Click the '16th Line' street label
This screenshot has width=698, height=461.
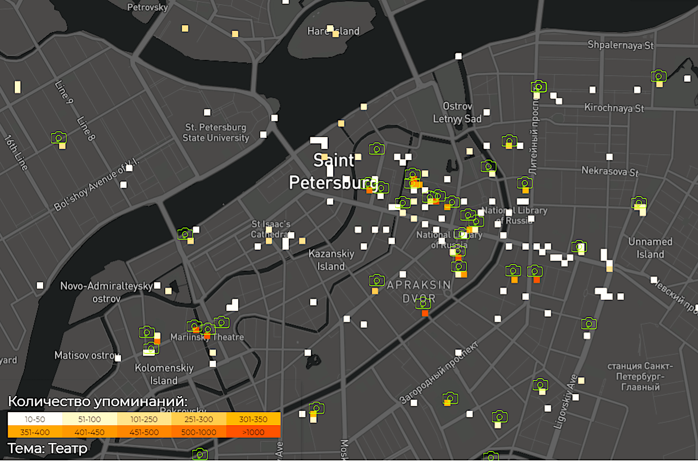click(16, 153)
